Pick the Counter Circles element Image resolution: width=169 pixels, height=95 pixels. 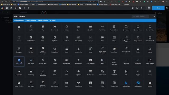point(150,28)
